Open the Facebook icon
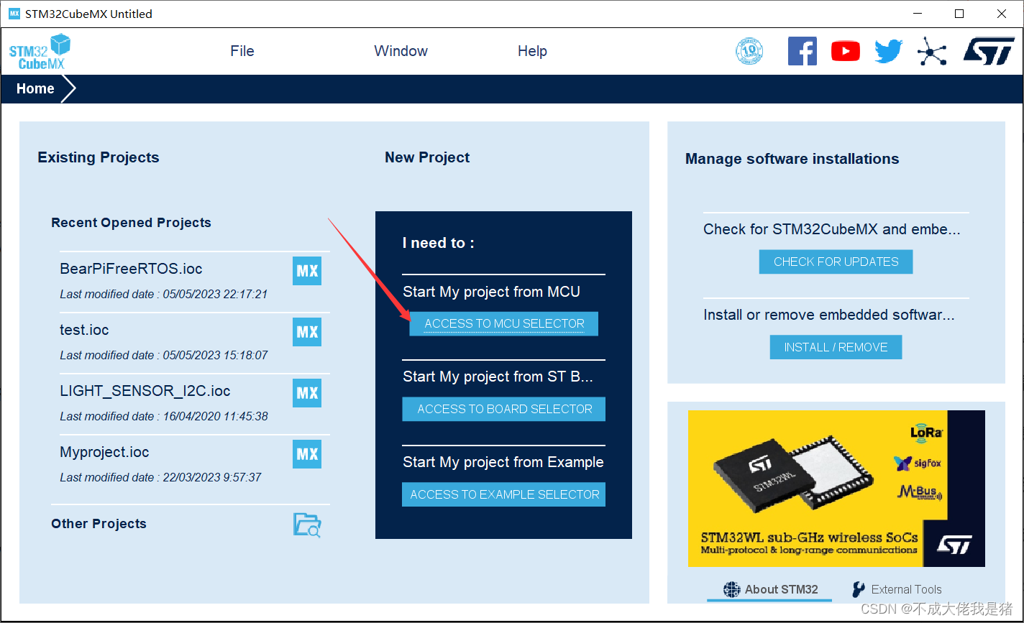The width and height of the screenshot is (1024, 623). click(803, 52)
